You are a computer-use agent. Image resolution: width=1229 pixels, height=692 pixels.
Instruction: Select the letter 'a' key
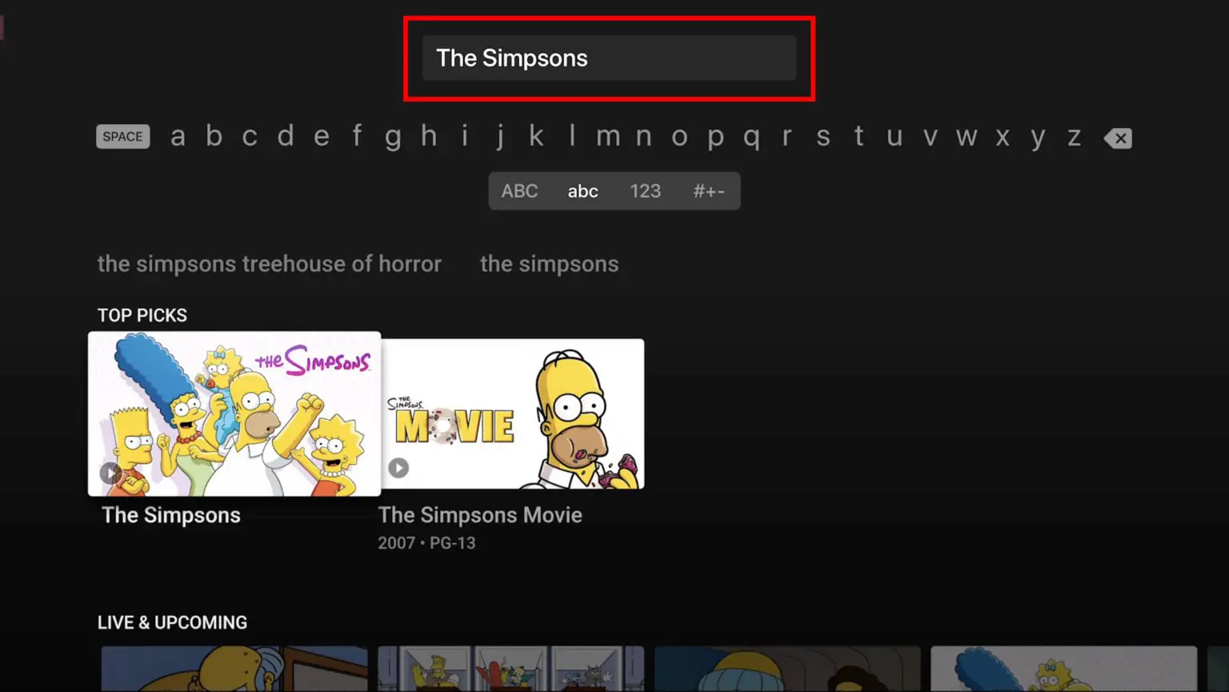click(x=178, y=137)
